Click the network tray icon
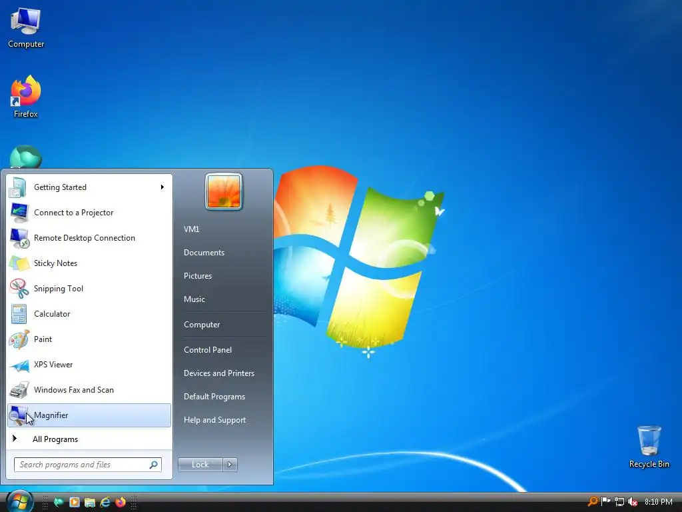This screenshot has width=682, height=512. click(619, 501)
